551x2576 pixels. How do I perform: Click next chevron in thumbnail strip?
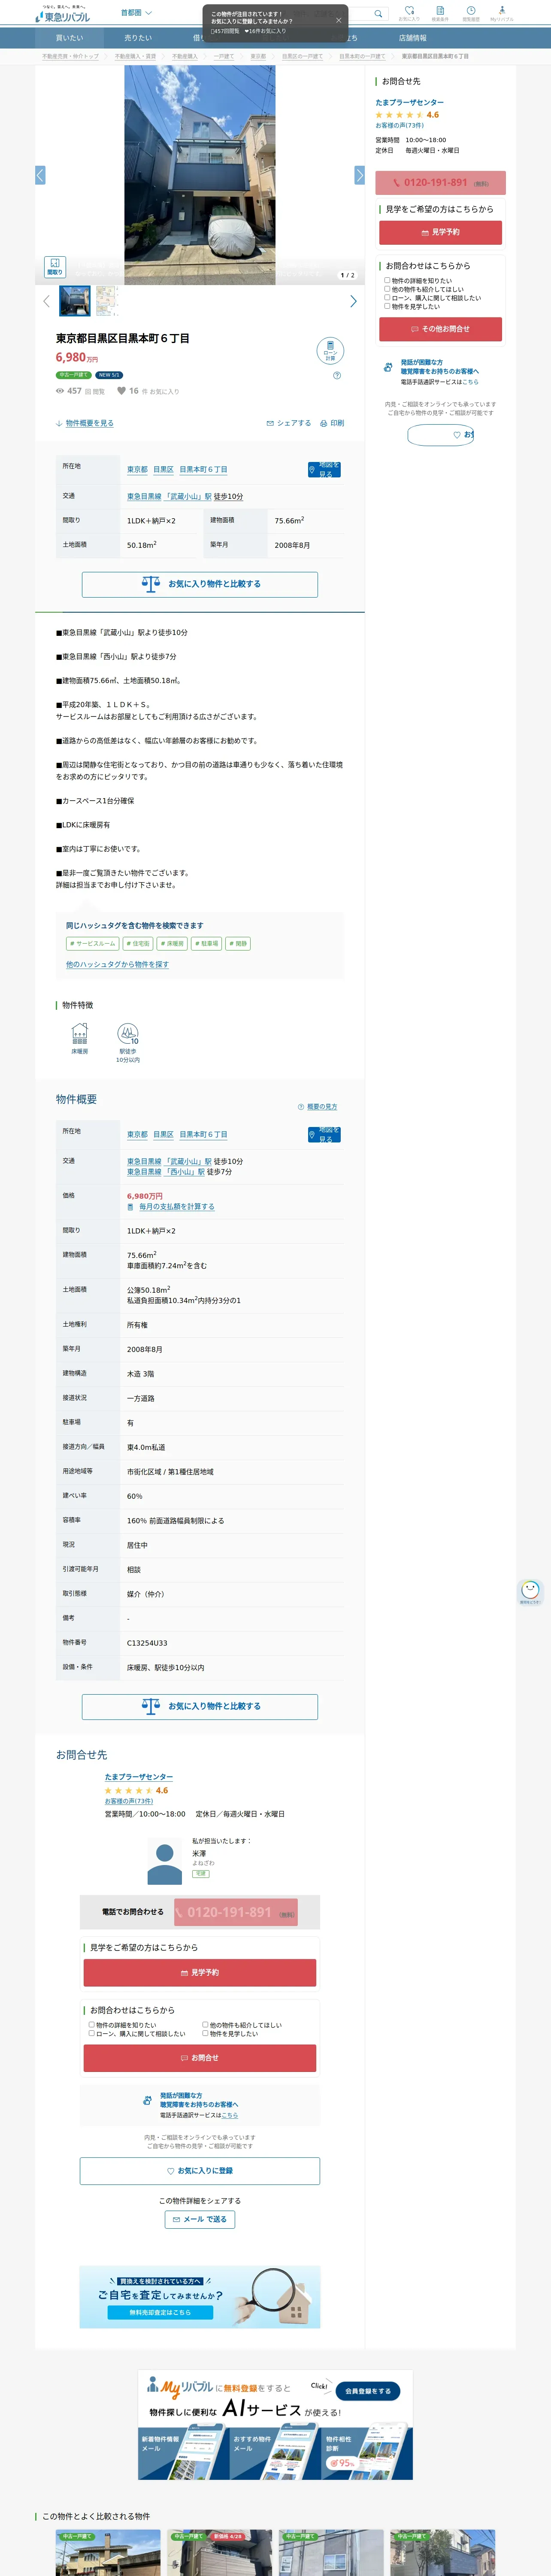coord(353,301)
